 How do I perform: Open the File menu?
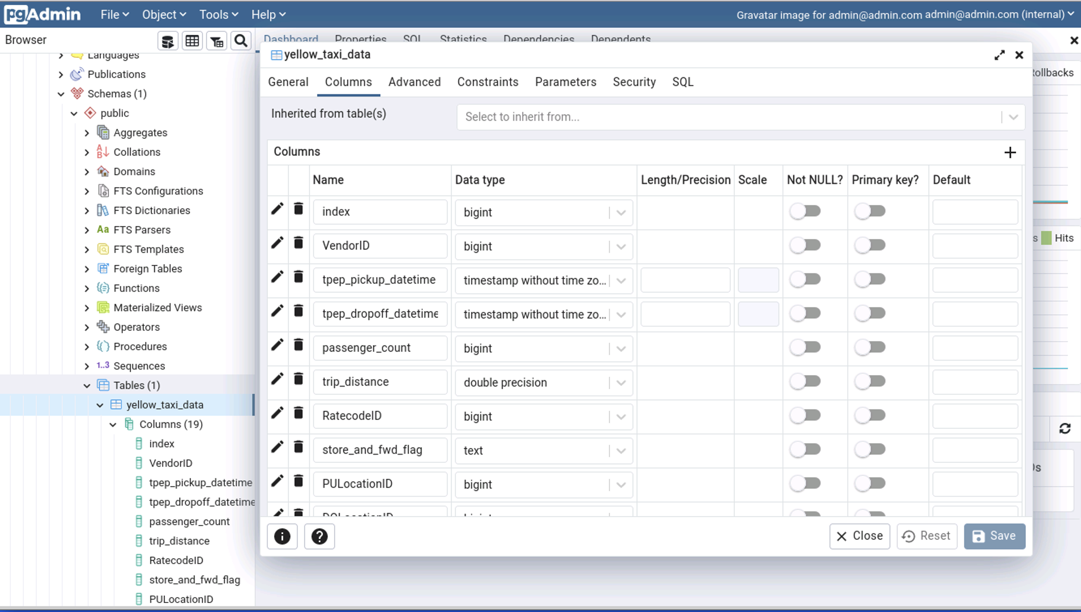click(x=114, y=15)
